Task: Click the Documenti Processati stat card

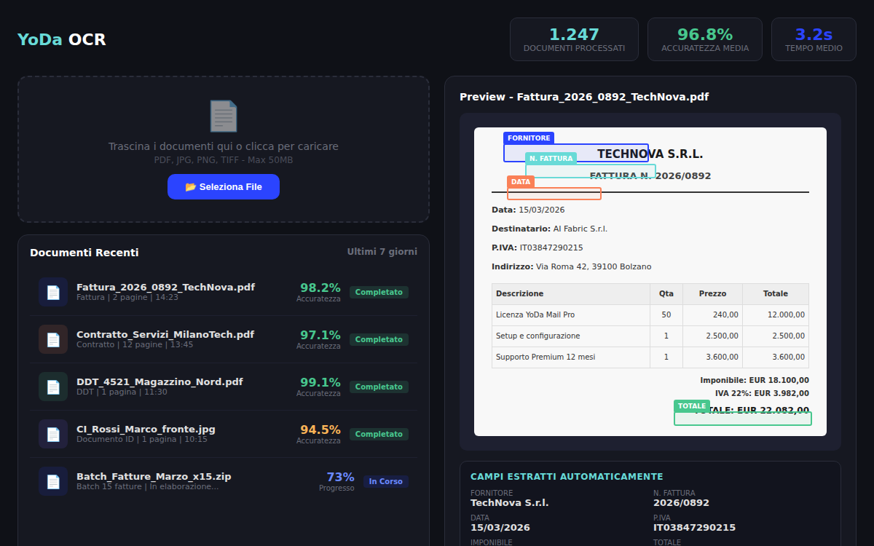Action: [x=574, y=39]
